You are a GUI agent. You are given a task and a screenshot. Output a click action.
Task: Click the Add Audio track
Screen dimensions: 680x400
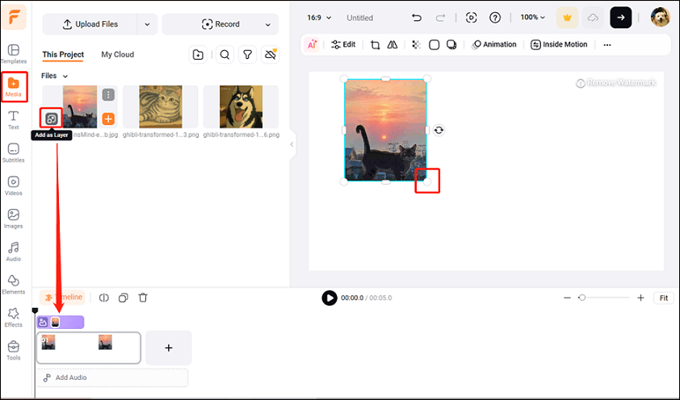click(x=112, y=377)
